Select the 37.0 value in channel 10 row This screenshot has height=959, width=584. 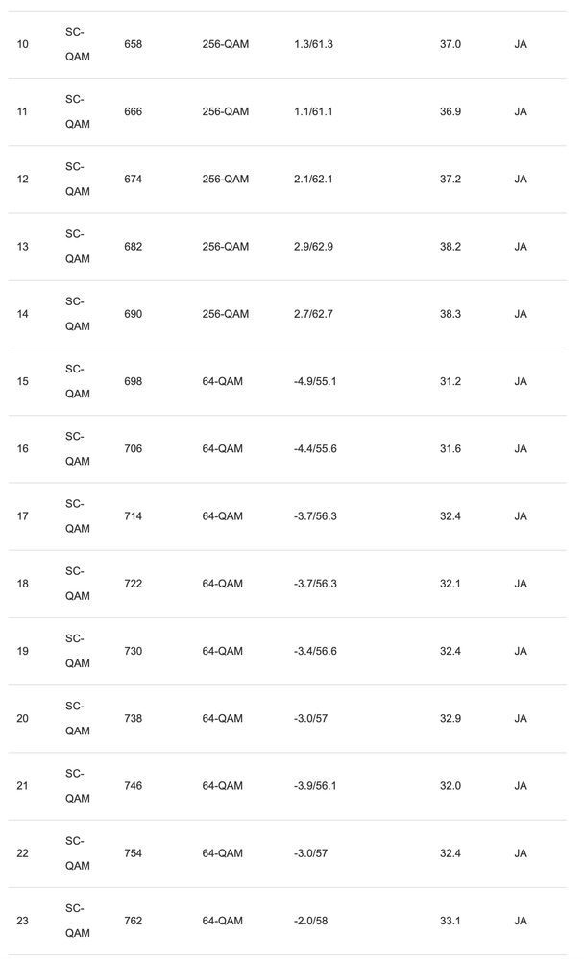(450, 45)
